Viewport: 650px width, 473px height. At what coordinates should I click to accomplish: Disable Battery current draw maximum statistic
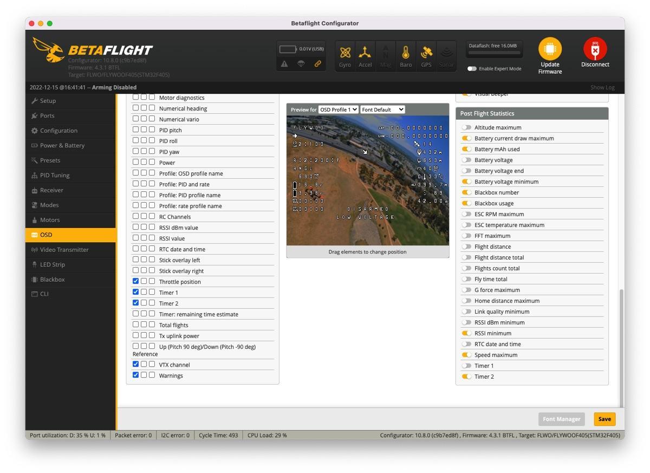[466, 138]
